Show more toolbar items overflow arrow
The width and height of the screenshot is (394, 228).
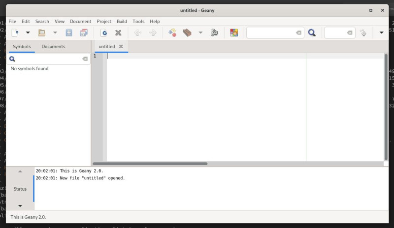pyautogui.click(x=381, y=32)
